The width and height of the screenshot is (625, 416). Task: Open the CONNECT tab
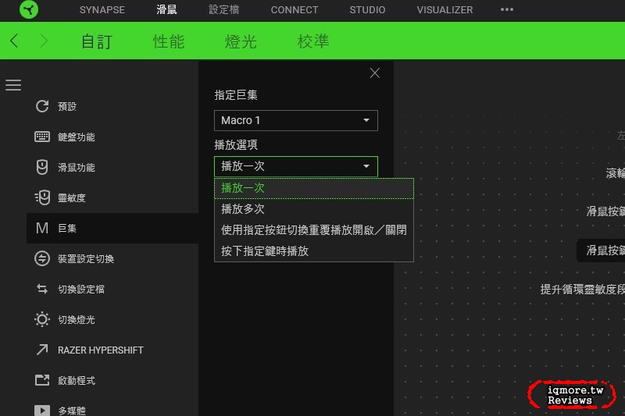295,10
